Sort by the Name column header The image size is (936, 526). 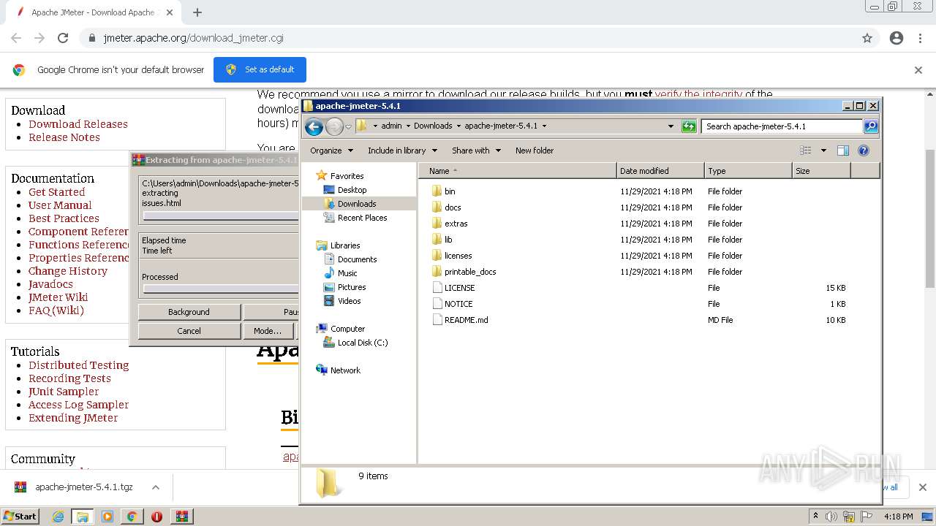518,171
